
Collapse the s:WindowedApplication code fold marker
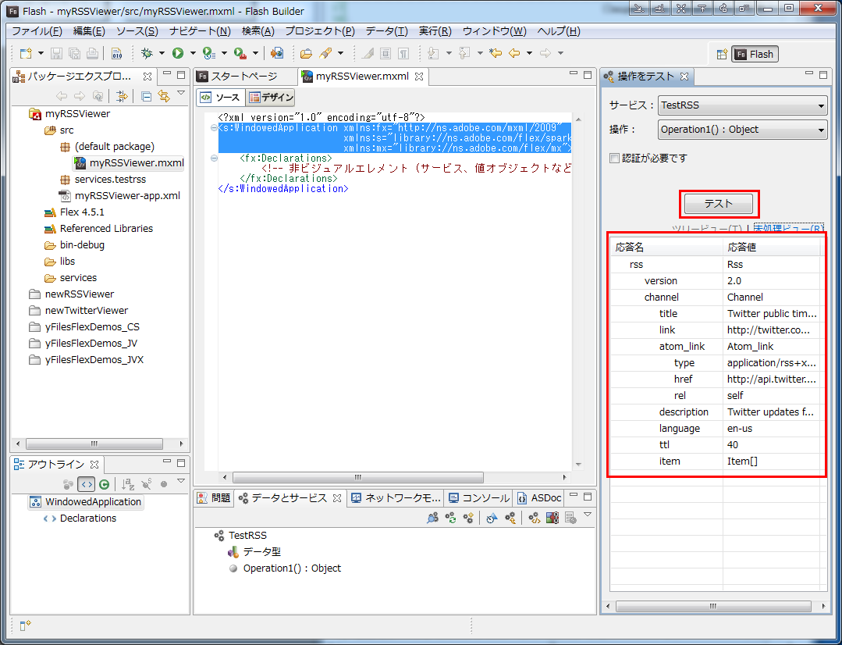pos(214,128)
